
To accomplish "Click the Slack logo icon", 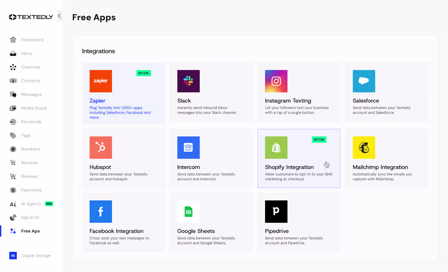I will pos(189,81).
